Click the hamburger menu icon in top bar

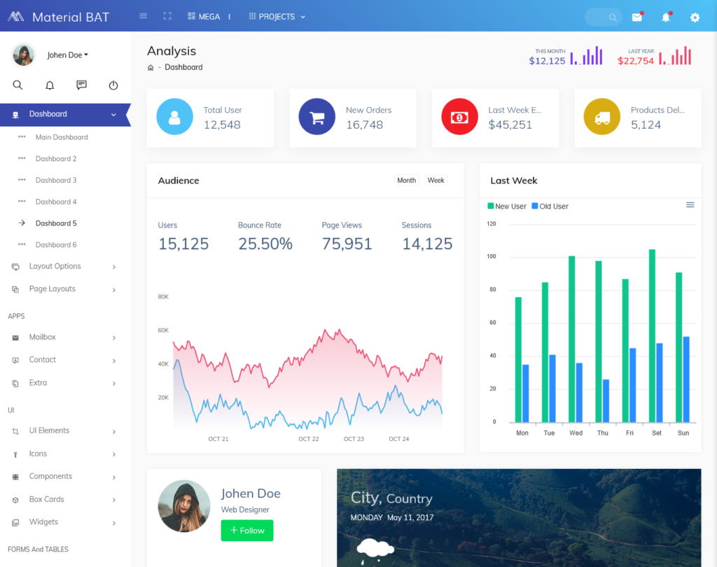(x=144, y=16)
